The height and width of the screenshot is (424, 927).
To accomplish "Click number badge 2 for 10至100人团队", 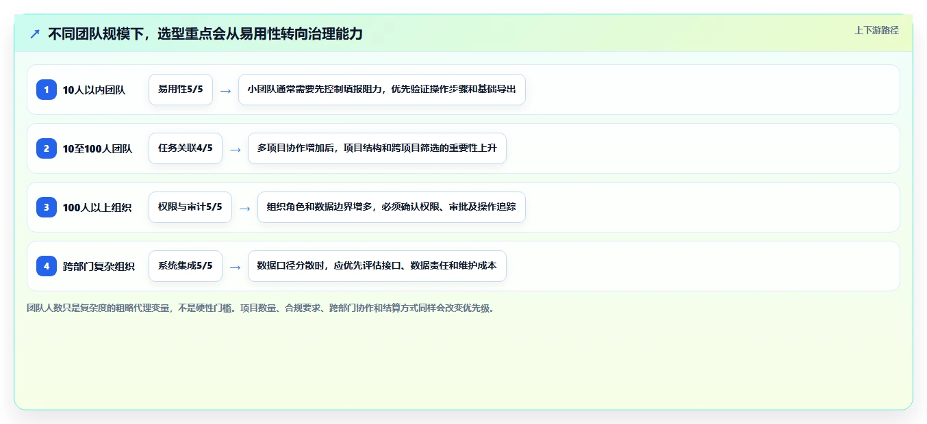I will (47, 148).
